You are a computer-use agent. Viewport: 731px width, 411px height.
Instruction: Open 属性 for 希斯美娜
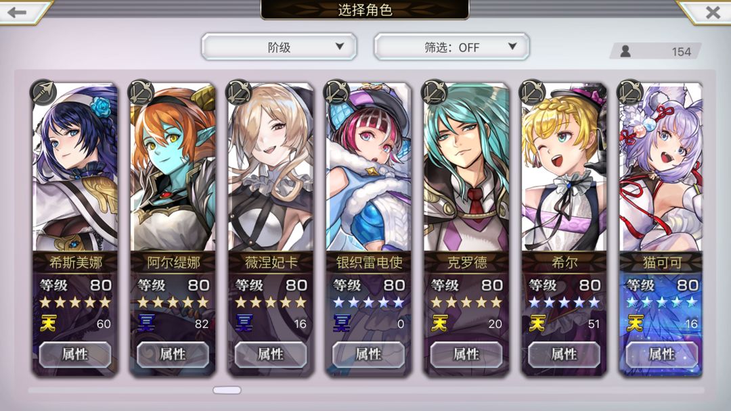point(75,354)
